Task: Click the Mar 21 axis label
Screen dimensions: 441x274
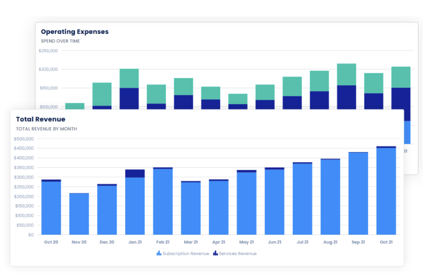Action: pos(191,242)
